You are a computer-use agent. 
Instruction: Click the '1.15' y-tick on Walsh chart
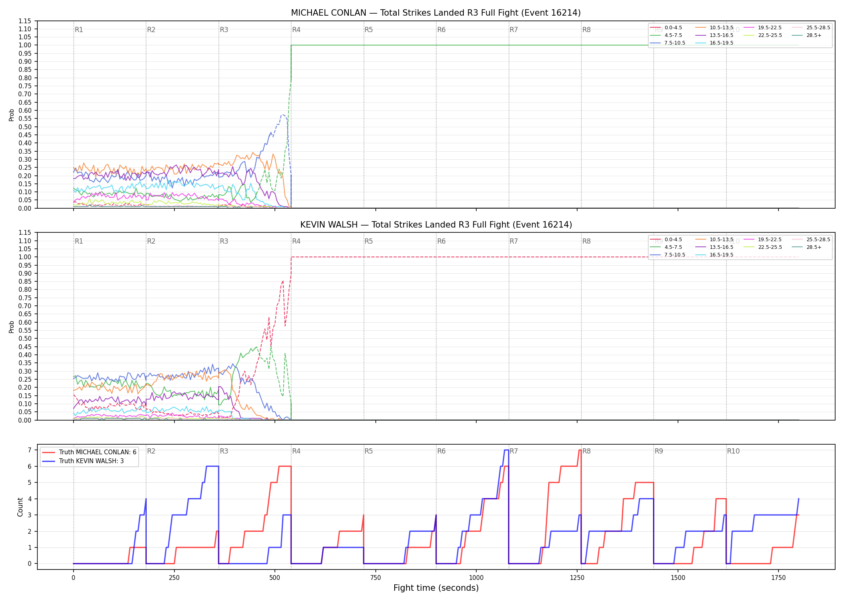tap(25, 233)
